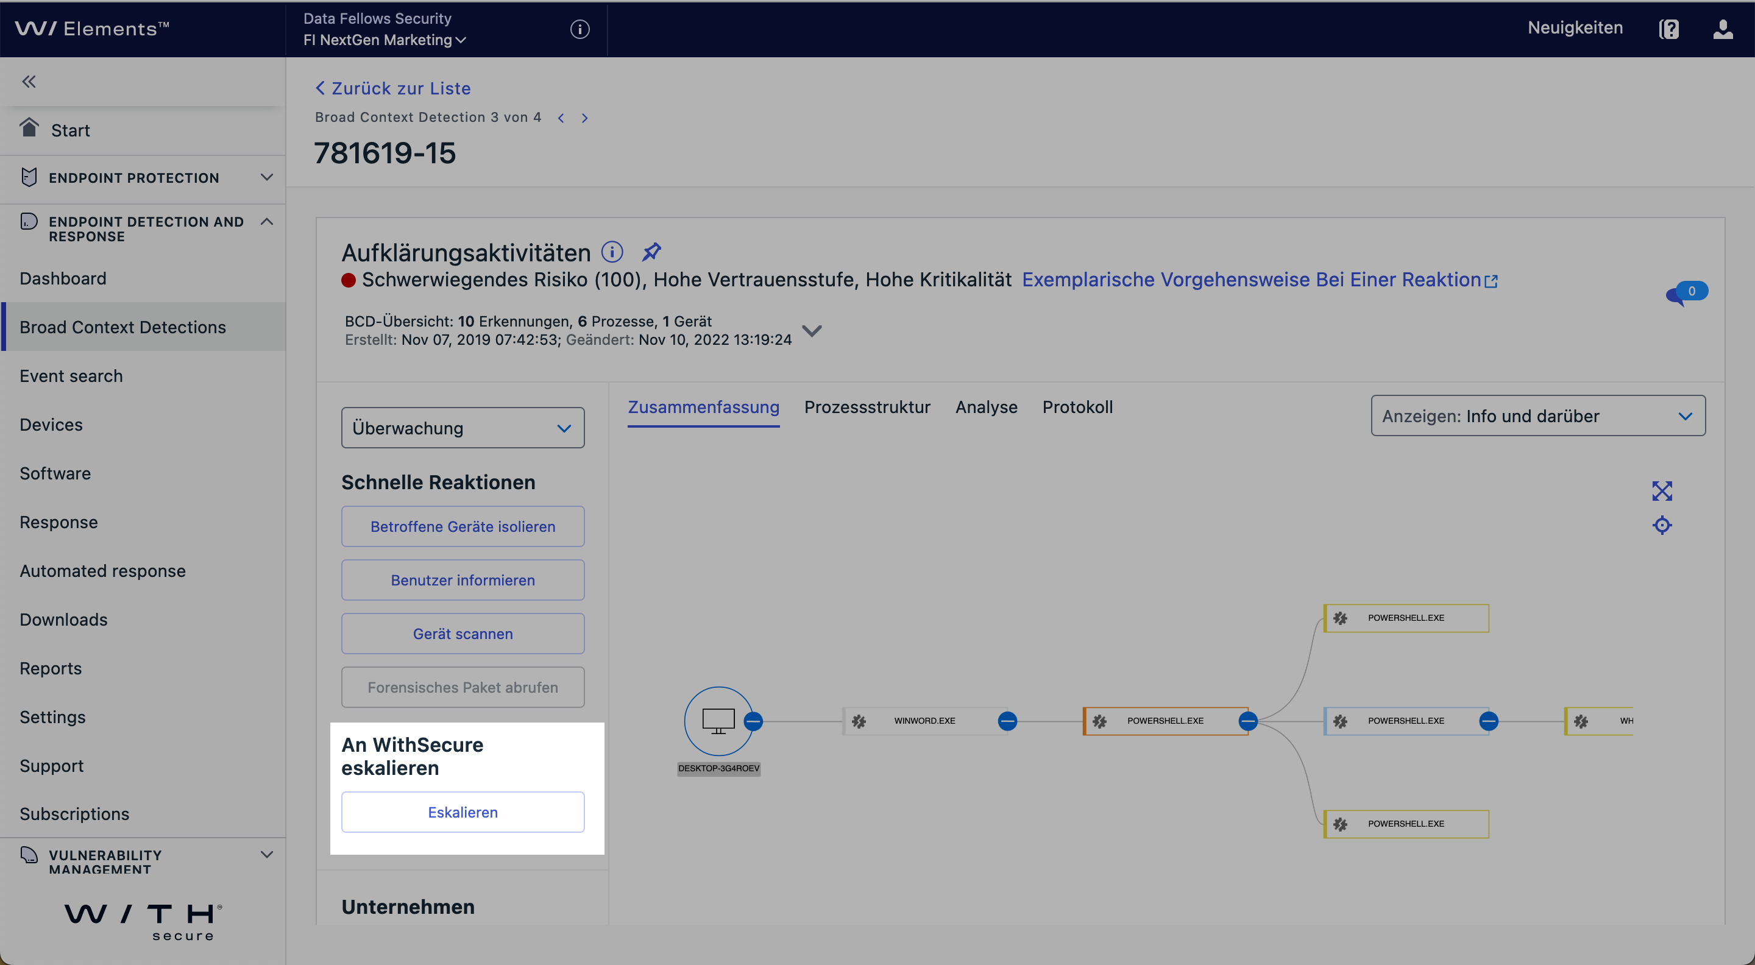Open the help icon in top bar
The height and width of the screenshot is (965, 1755).
tap(1668, 29)
